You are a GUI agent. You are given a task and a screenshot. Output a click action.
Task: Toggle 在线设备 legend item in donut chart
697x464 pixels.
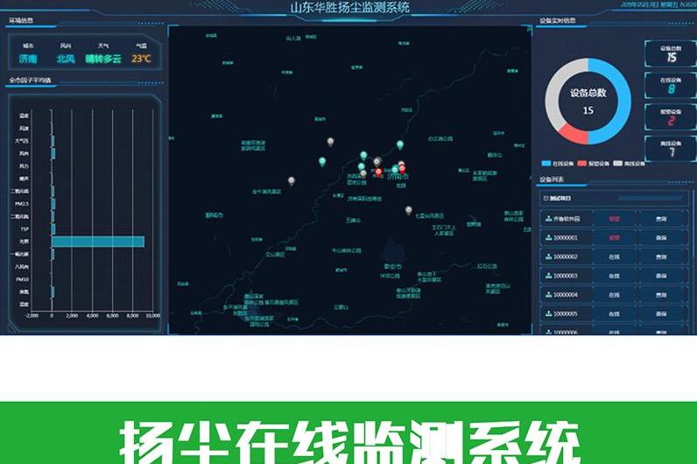coord(558,163)
